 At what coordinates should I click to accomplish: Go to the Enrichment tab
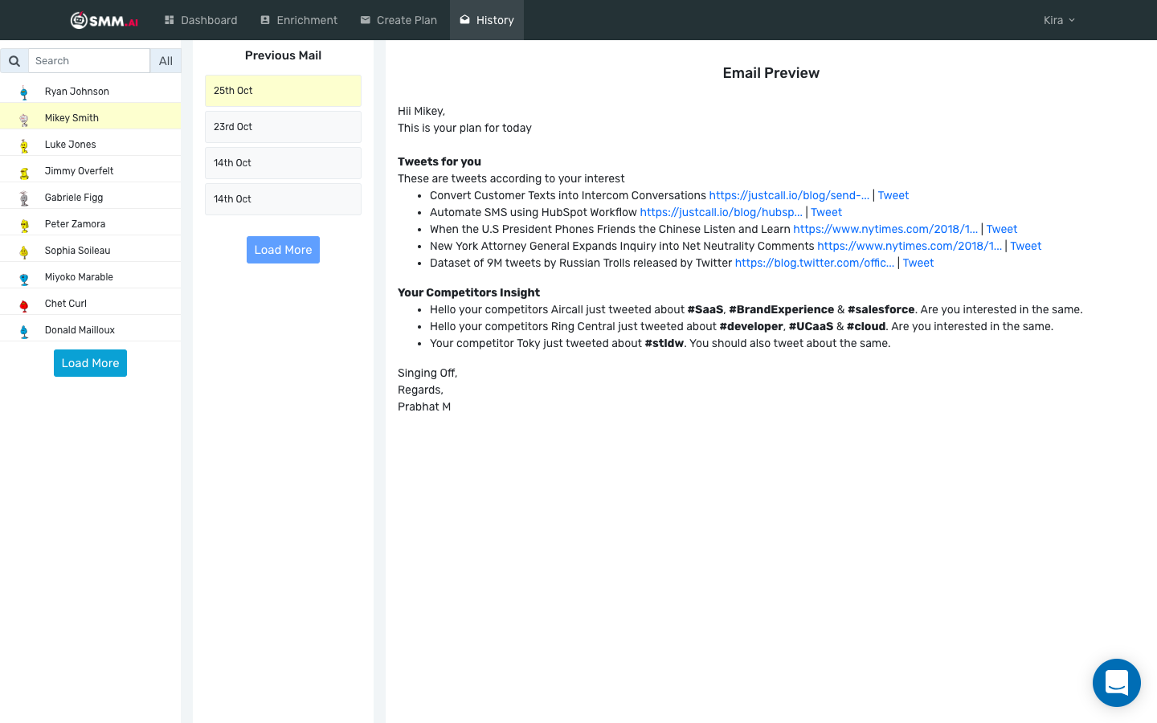coord(299,20)
